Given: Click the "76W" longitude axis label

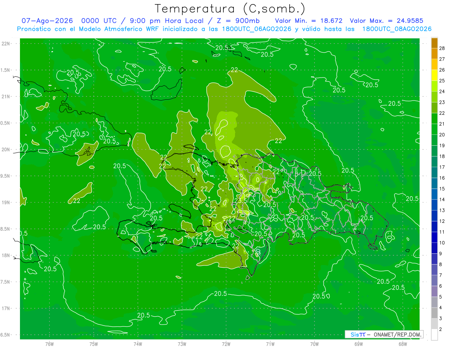Looking at the screenshot, I should 49,344.
